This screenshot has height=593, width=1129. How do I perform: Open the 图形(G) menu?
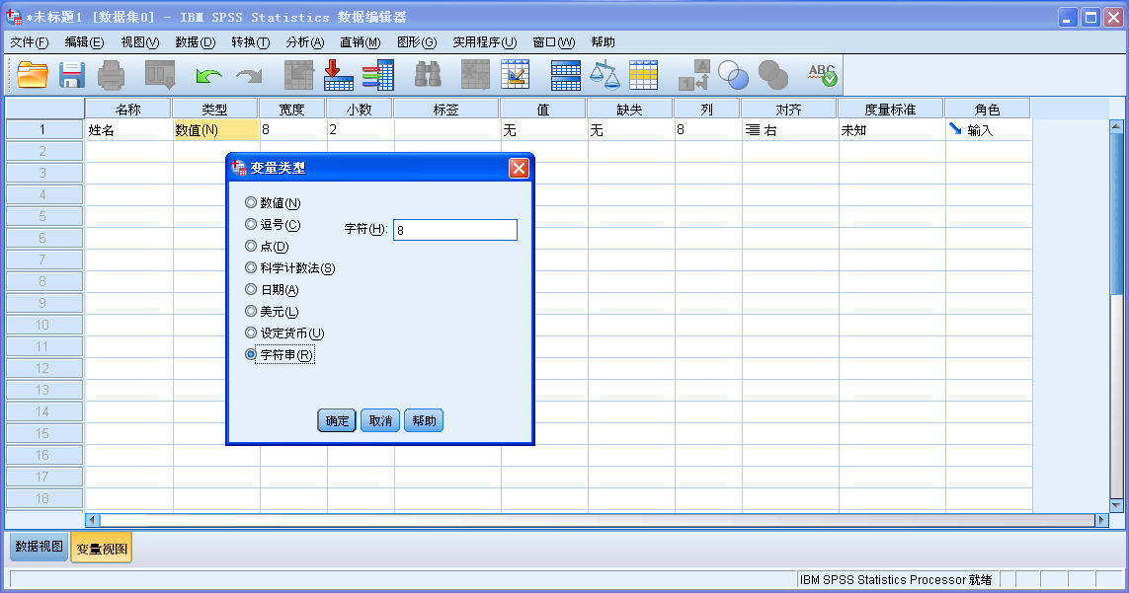417,42
